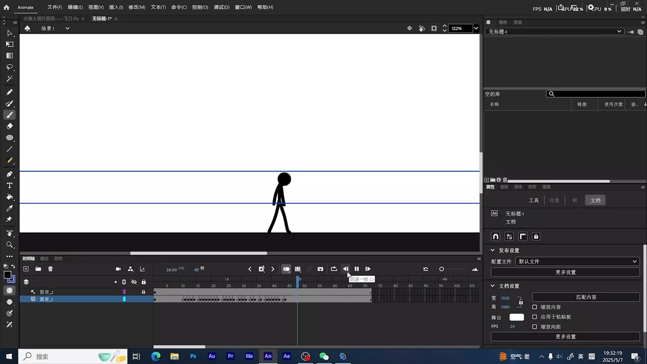Click the new layer icon
The image size is (647, 364).
coord(26,269)
